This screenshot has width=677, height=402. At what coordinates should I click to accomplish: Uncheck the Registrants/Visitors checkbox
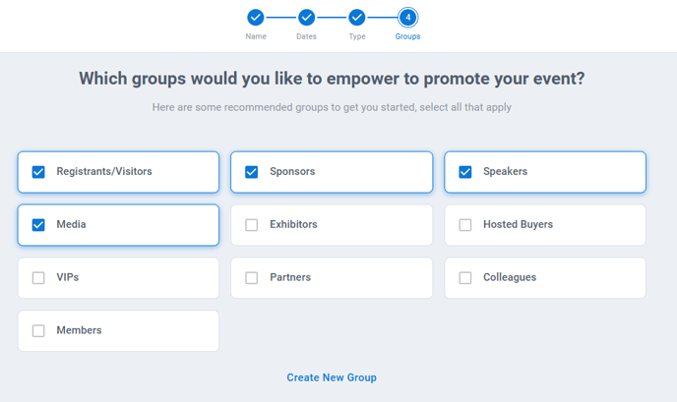[x=38, y=172]
